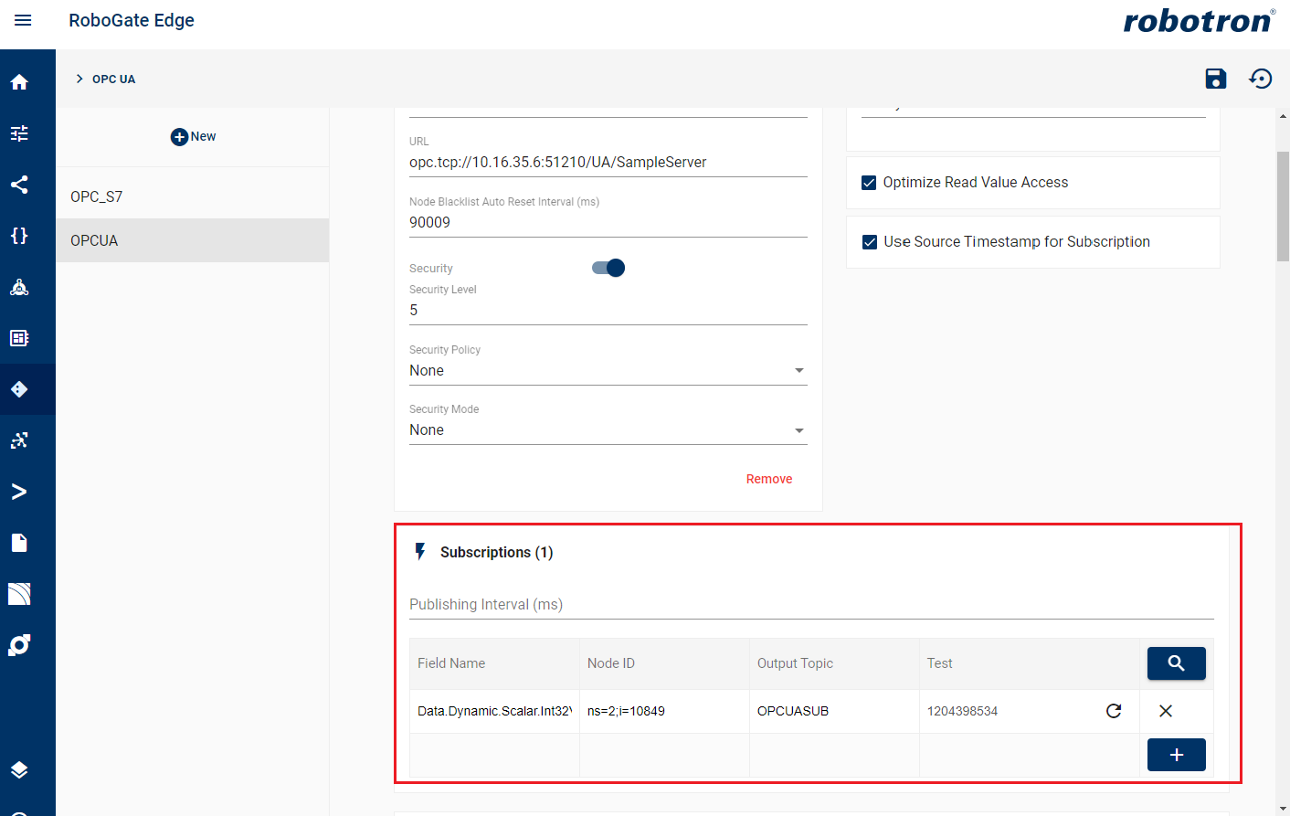
Task: Refresh the test value 1204398534
Action: tap(1114, 711)
